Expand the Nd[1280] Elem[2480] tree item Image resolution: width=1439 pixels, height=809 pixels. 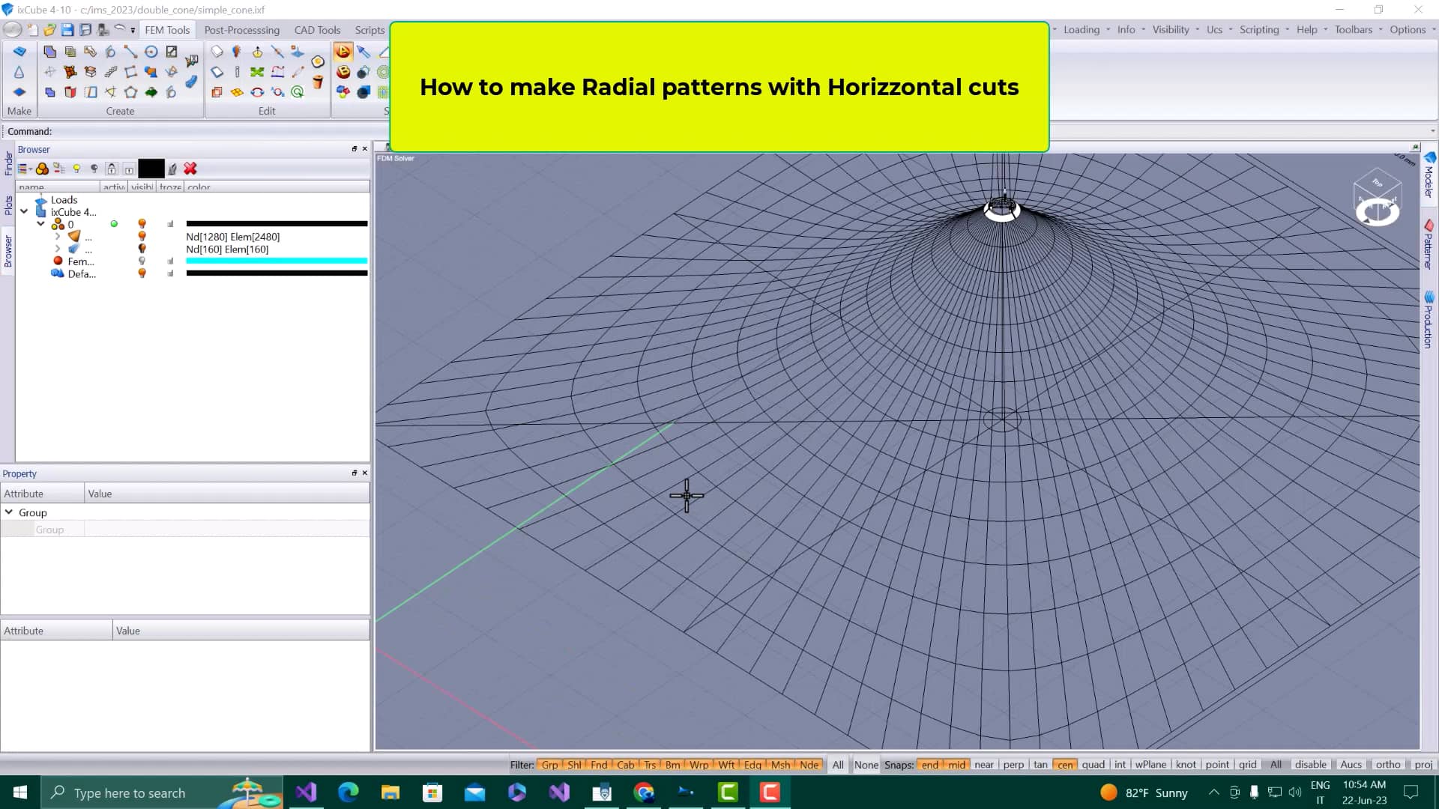coord(58,237)
